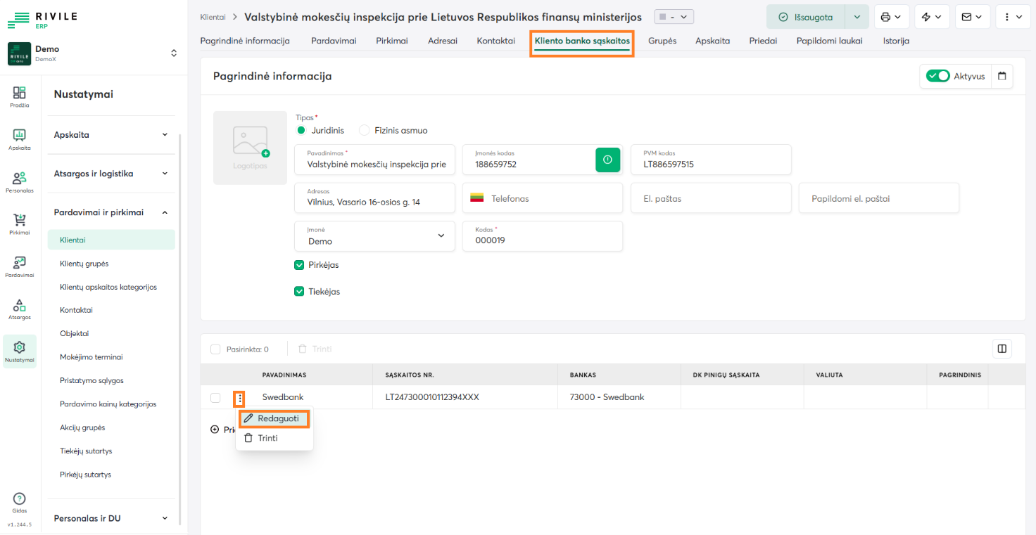1036x535 pixels.
Task: Switch to the Kontaktai tab
Action: click(495, 41)
